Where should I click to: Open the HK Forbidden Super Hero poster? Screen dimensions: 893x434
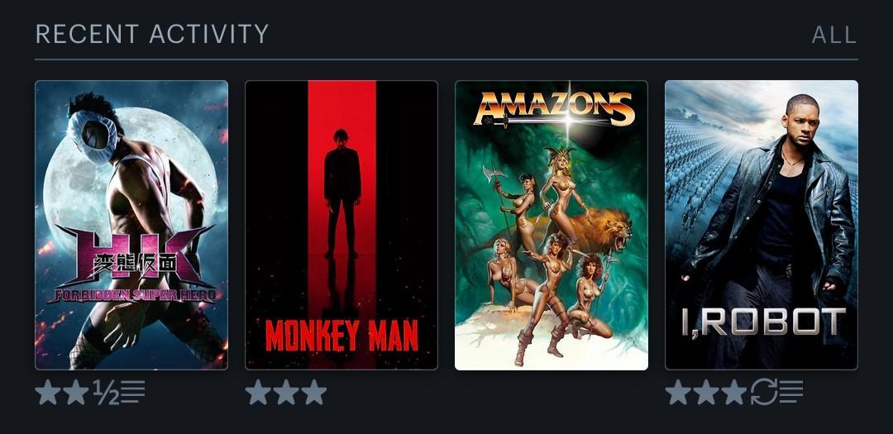[x=131, y=225]
